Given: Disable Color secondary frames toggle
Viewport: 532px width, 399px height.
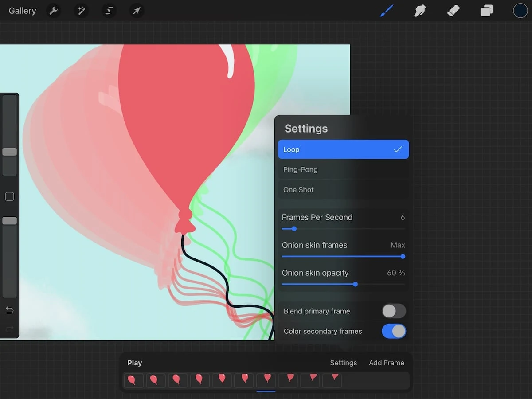Looking at the screenshot, I should click(x=394, y=331).
